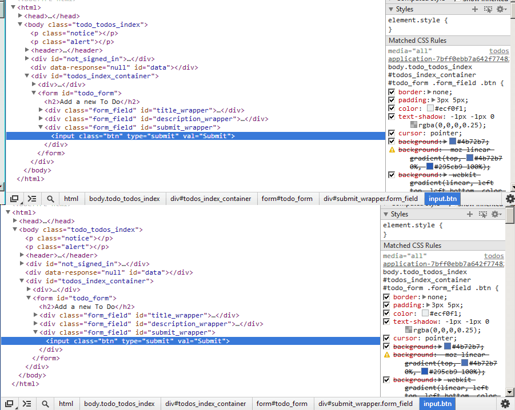Expand border shorthand triangle in lower panel
The height and width of the screenshot is (410, 515).
(424, 297)
